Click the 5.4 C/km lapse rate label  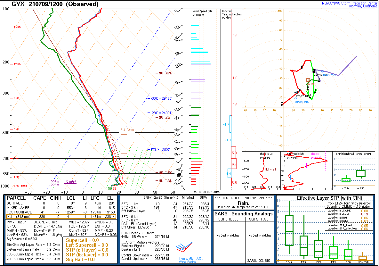[127, 130]
